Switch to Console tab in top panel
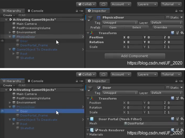Viewport: 185px width, 138px height. pos(36,11)
